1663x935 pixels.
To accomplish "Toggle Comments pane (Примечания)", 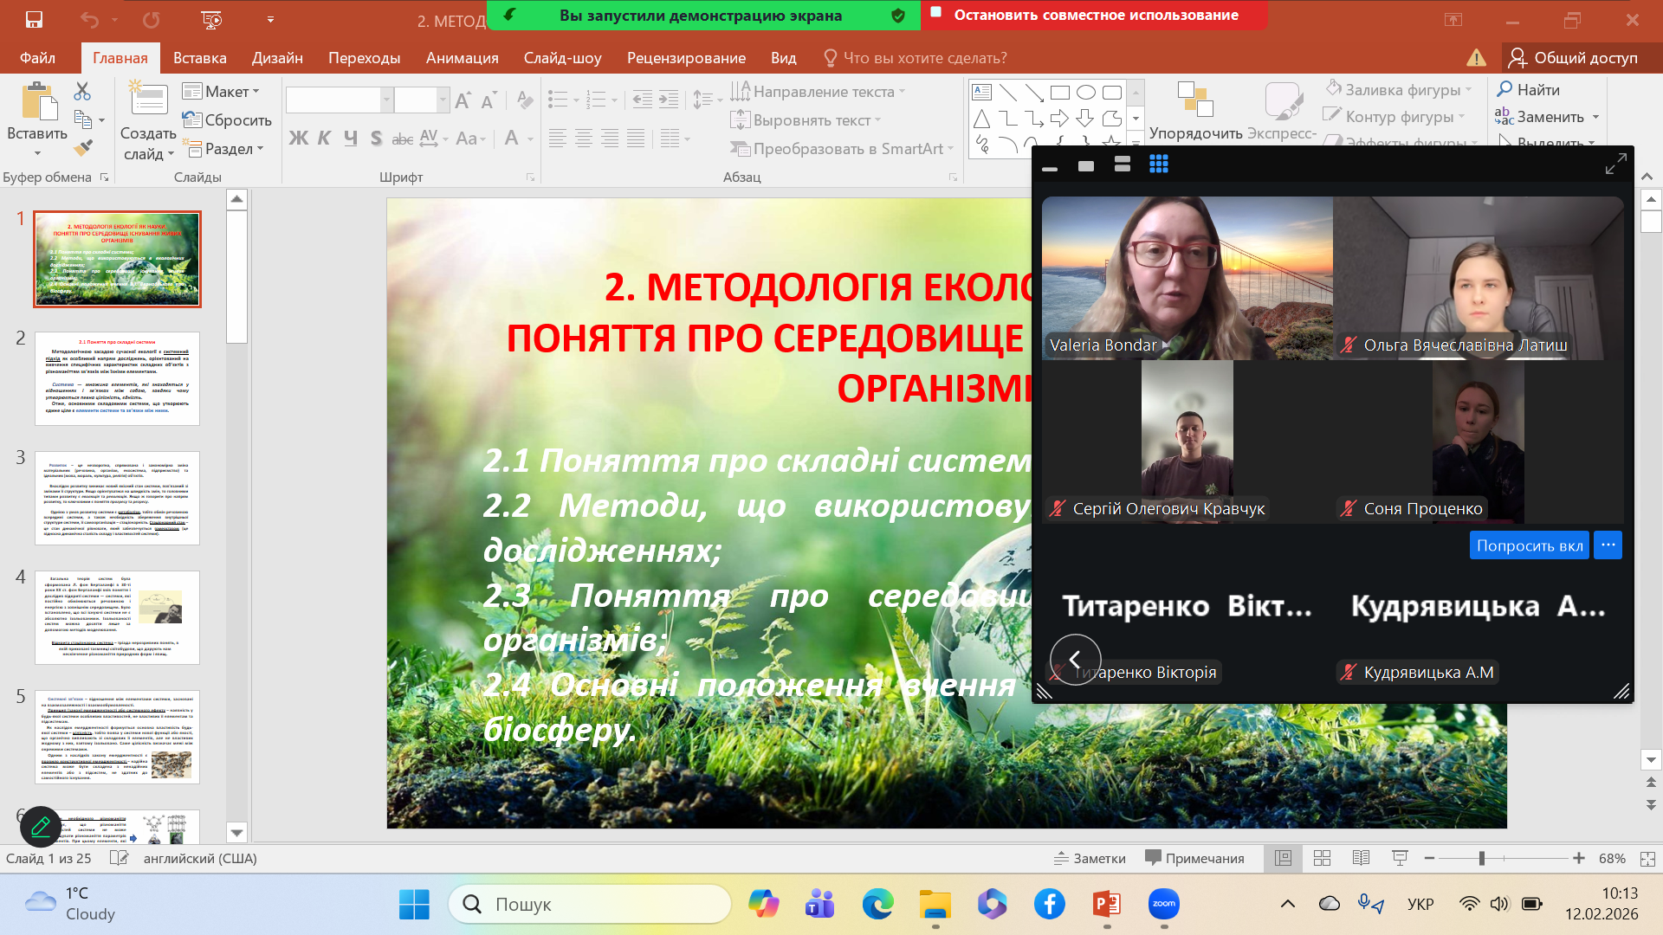I will point(1194,858).
